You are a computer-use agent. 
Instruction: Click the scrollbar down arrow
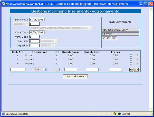click(x=151, y=109)
